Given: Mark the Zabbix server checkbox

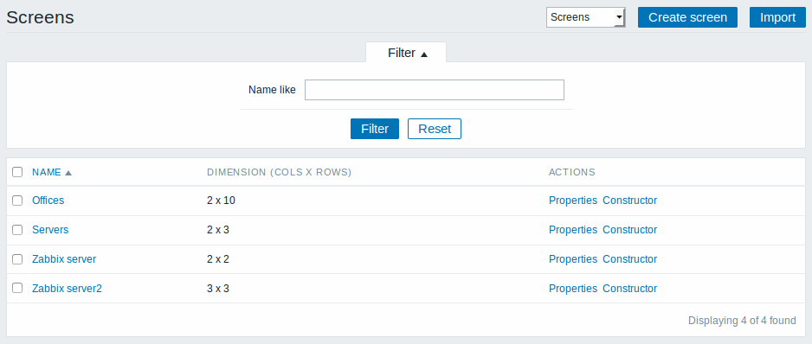Looking at the screenshot, I should point(17,259).
